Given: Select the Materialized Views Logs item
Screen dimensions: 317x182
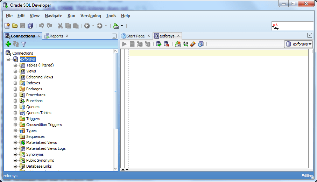Looking at the screenshot, I should [x=46, y=148].
